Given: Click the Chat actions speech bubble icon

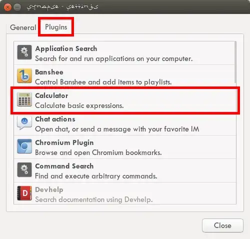Looking at the screenshot, I should pos(24,122).
